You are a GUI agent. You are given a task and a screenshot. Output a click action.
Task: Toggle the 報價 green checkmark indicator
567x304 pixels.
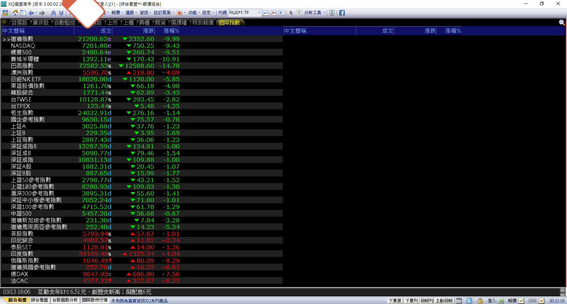tap(521, 301)
